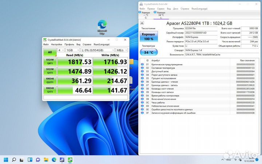Click the status icon for attribute 02 temperature
The height and width of the screenshot is (164, 262).
click(142, 68)
